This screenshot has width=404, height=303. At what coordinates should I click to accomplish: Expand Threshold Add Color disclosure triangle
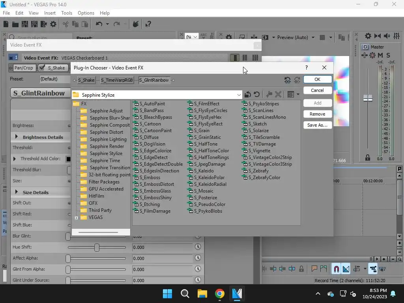[15, 159]
